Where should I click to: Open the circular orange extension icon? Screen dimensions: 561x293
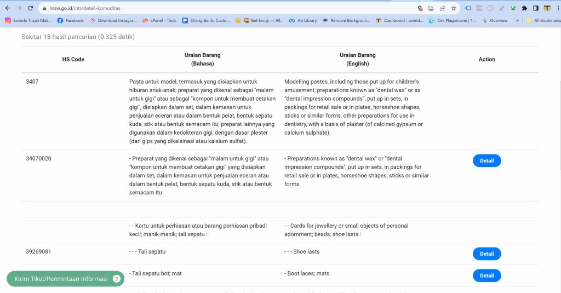pyautogui.click(x=490, y=8)
